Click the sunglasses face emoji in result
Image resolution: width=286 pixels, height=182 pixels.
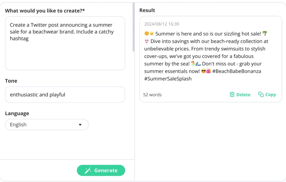(x=203, y=71)
